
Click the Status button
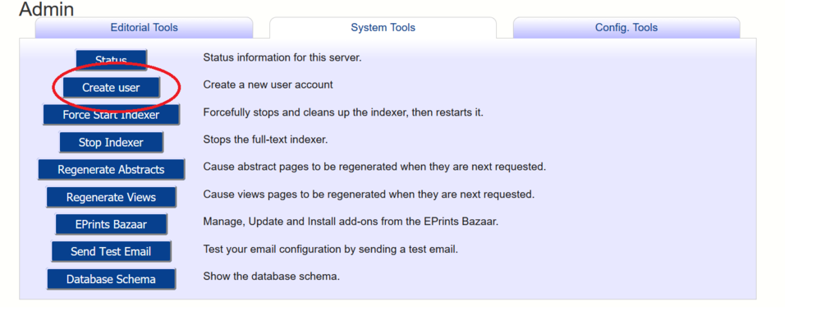coord(111,60)
